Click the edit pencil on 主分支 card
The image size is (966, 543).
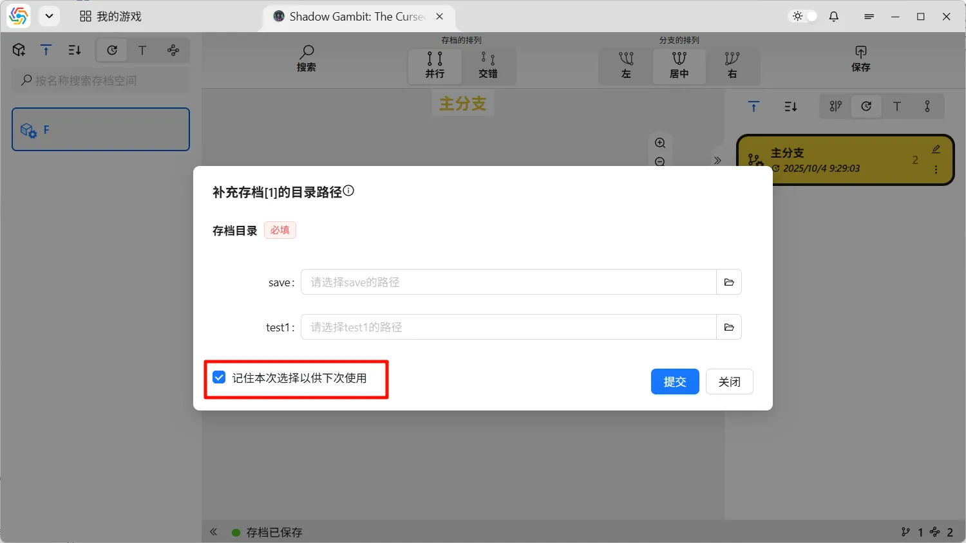(936, 149)
